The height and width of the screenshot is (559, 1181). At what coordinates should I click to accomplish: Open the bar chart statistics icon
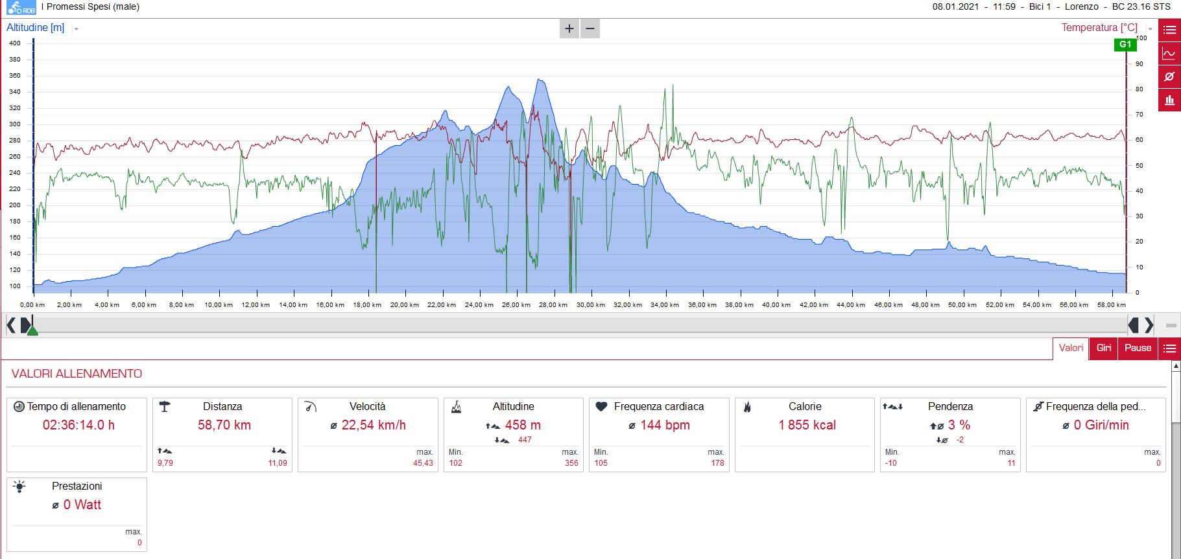coord(1169,100)
